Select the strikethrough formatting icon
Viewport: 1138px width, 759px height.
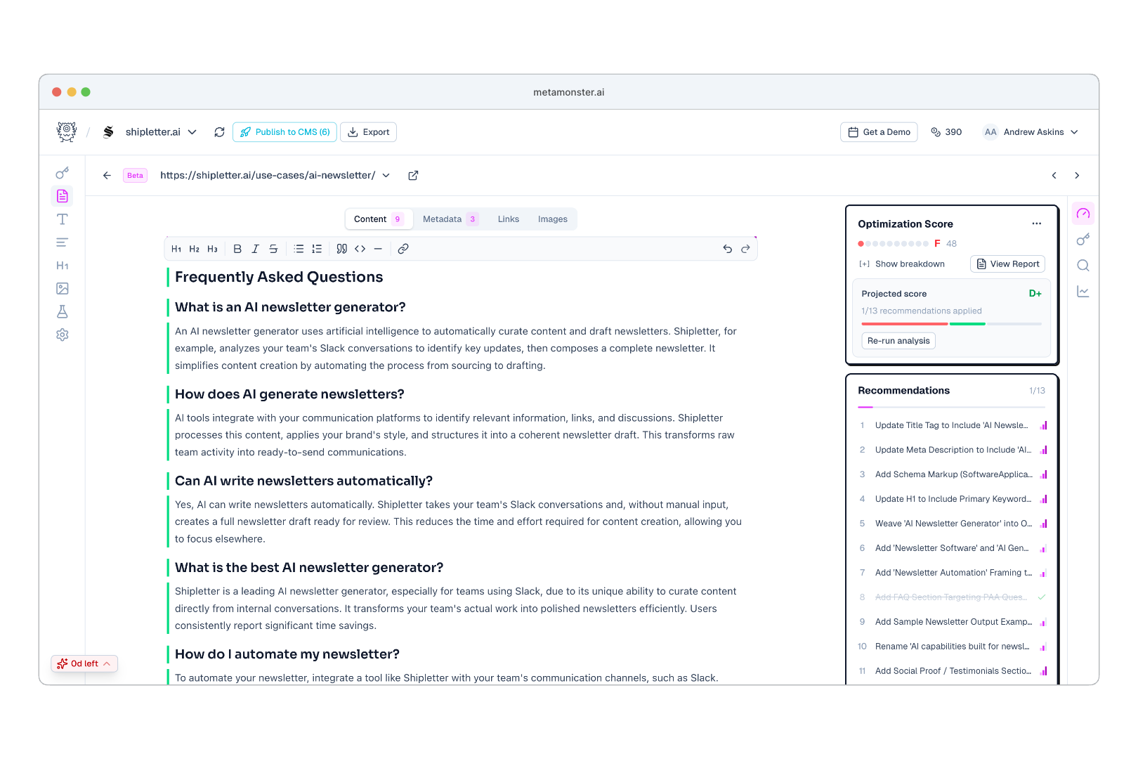pos(273,248)
